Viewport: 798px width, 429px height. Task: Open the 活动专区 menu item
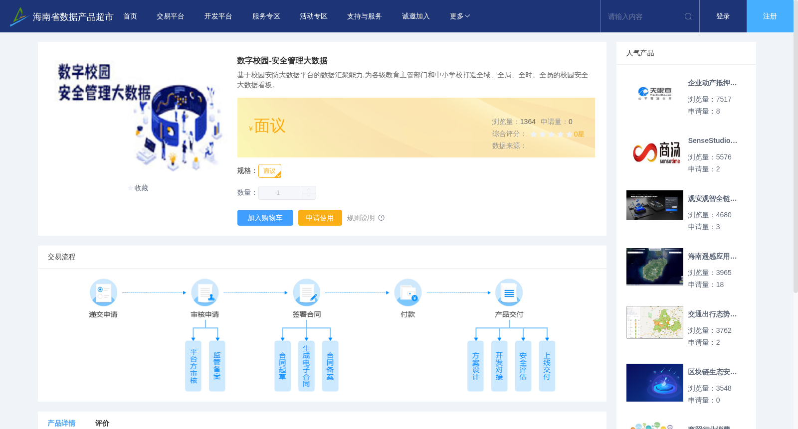314,16
